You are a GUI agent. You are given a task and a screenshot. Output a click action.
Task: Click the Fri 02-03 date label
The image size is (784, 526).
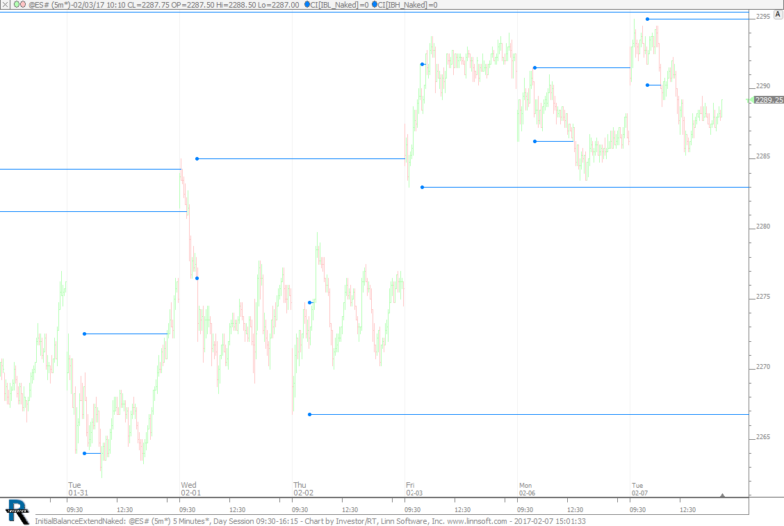coord(414,489)
